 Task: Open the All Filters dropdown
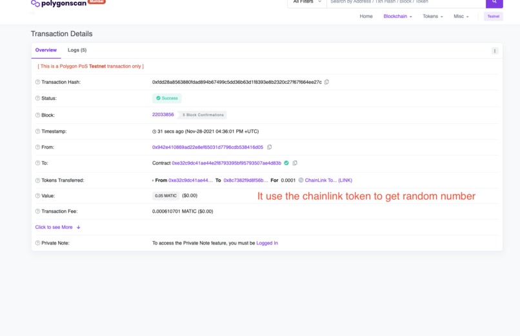tap(307, 3)
